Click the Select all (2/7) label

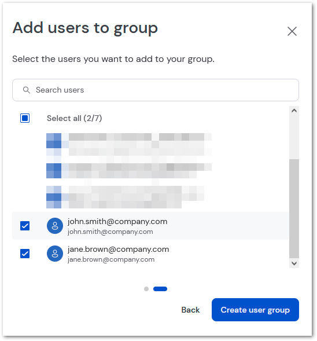(x=74, y=118)
